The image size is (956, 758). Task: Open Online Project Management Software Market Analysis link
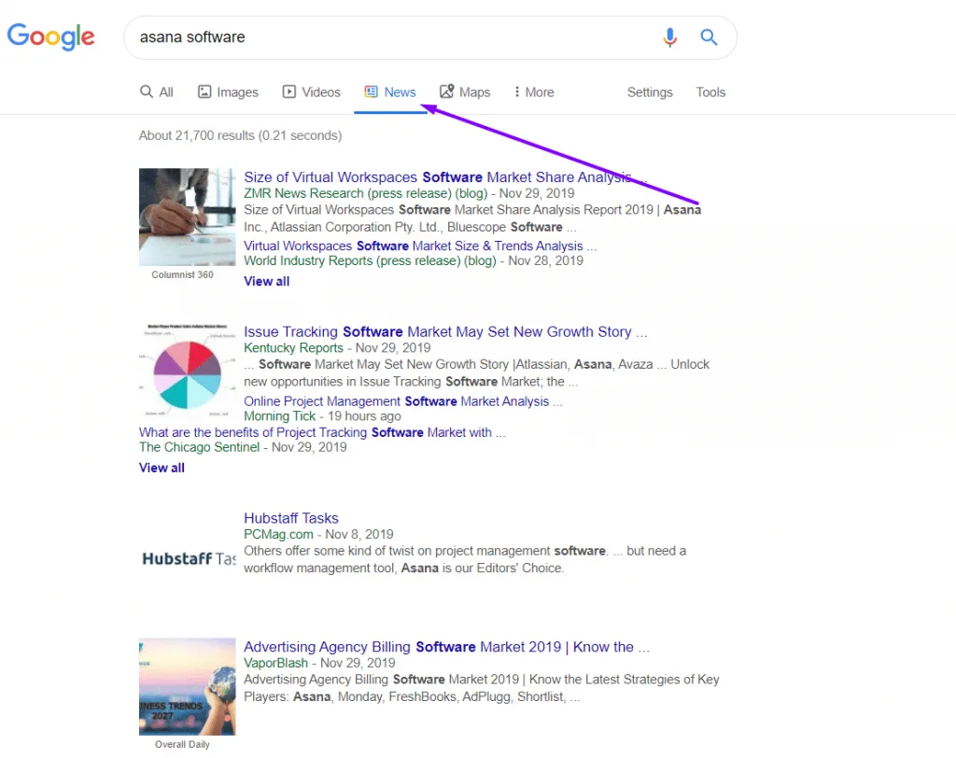point(403,401)
